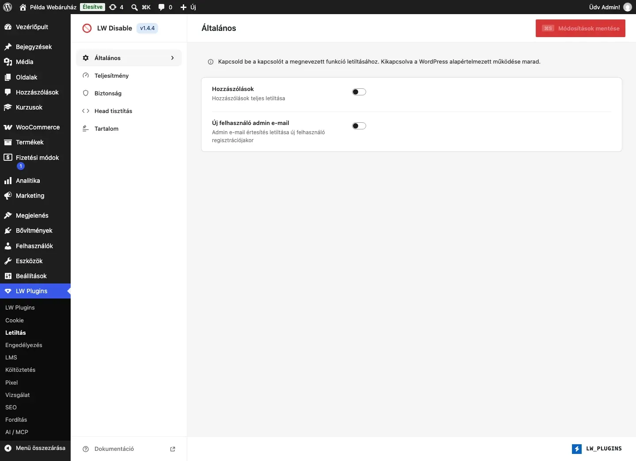Open the Cookie submenu item
The height and width of the screenshot is (461, 636).
15,320
